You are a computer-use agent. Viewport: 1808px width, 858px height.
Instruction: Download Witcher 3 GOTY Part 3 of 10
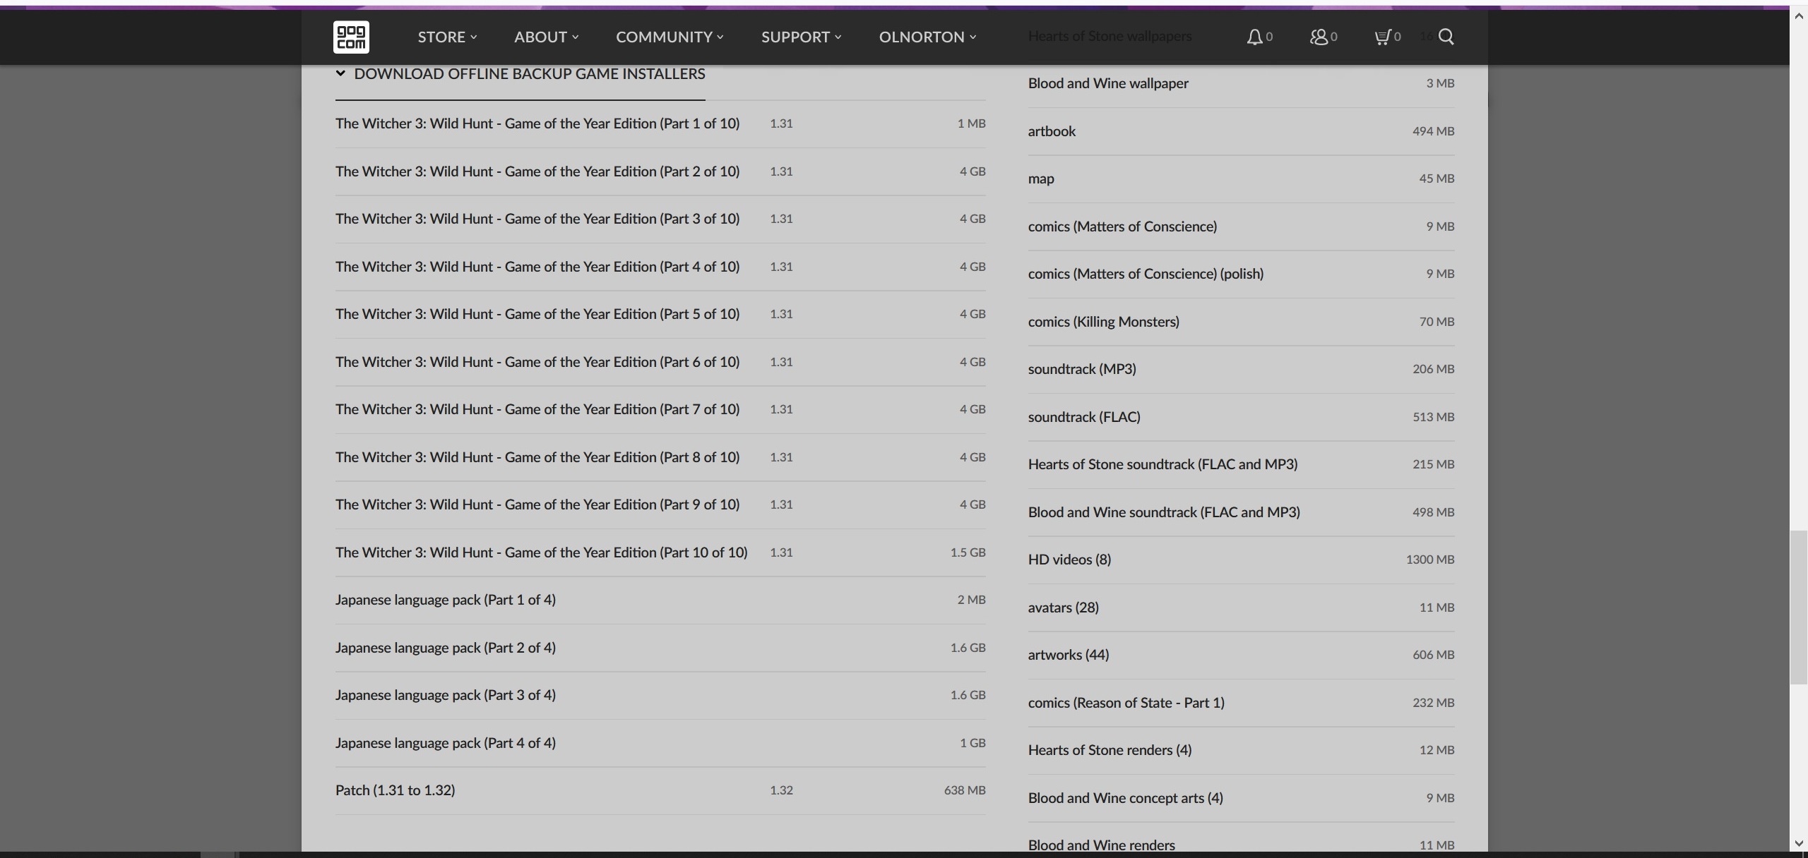pos(660,219)
